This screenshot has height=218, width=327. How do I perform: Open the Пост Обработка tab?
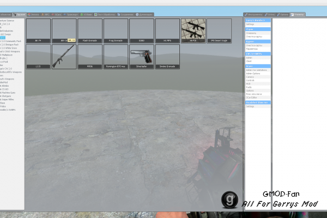(x=105, y=15)
